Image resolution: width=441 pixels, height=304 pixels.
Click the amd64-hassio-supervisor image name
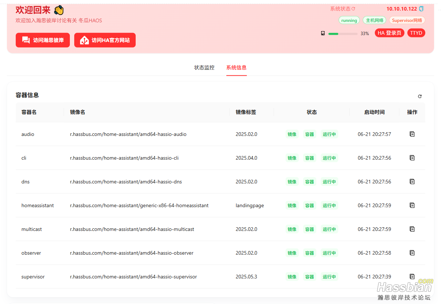tap(133, 277)
